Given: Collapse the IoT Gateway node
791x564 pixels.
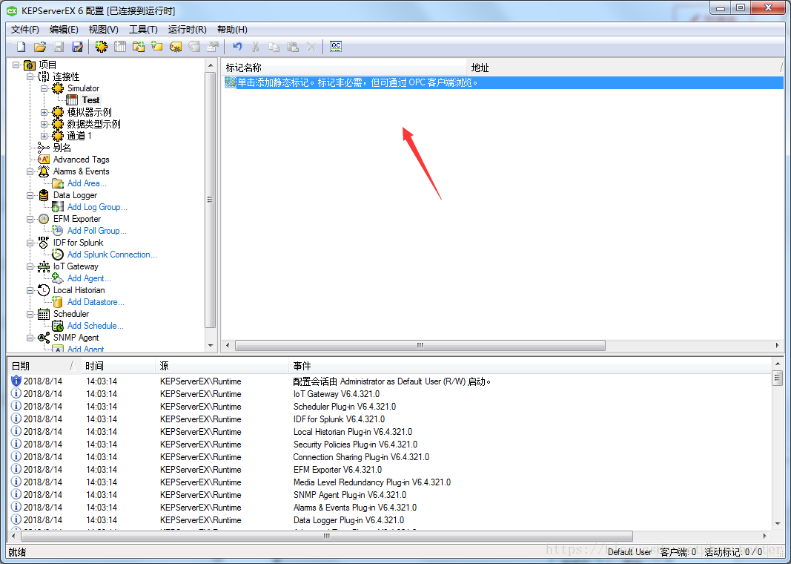Looking at the screenshot, I should [30, 266].
